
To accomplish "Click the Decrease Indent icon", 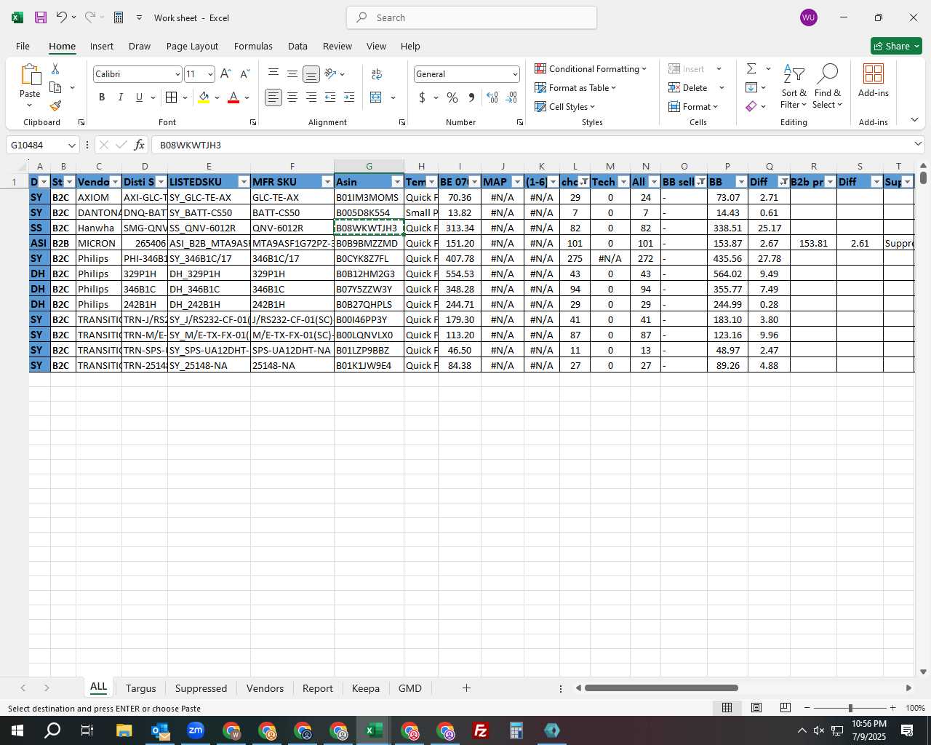I will [x=330, y=97].
